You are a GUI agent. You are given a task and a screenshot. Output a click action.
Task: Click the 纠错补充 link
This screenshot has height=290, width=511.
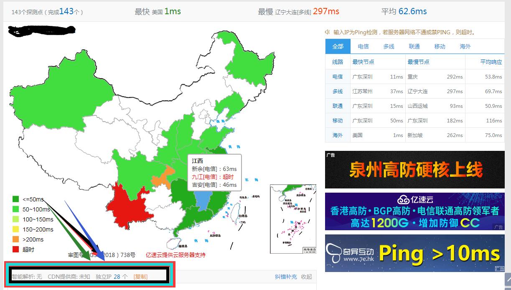(x=286, y=277)
